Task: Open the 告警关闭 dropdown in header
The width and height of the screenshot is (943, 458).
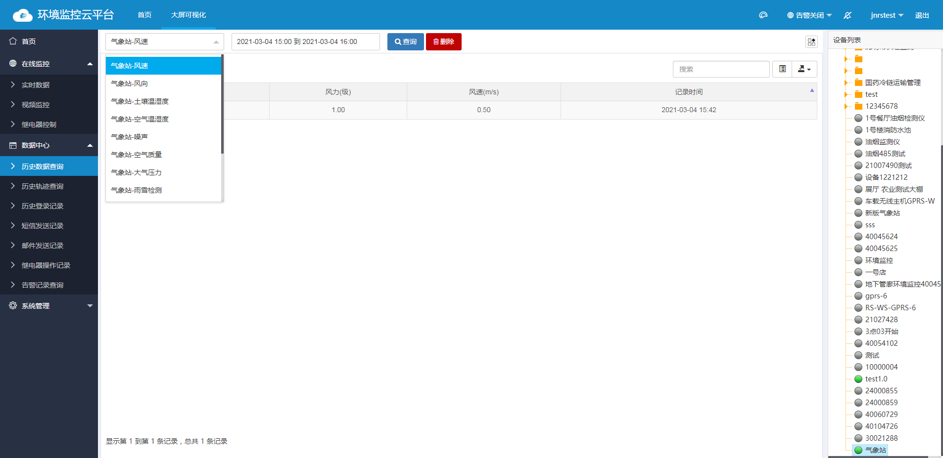Action: [x=809, y=15]
